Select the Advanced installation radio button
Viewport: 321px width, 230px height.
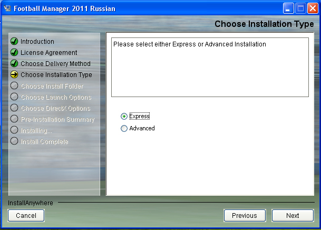point(124,128)
